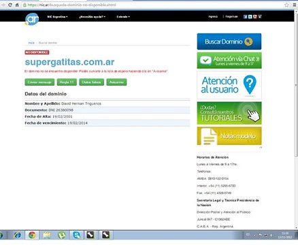Click the document icon on Notas modelo
This screenshot has width=298, height=245.
click(x=210, y=136)
